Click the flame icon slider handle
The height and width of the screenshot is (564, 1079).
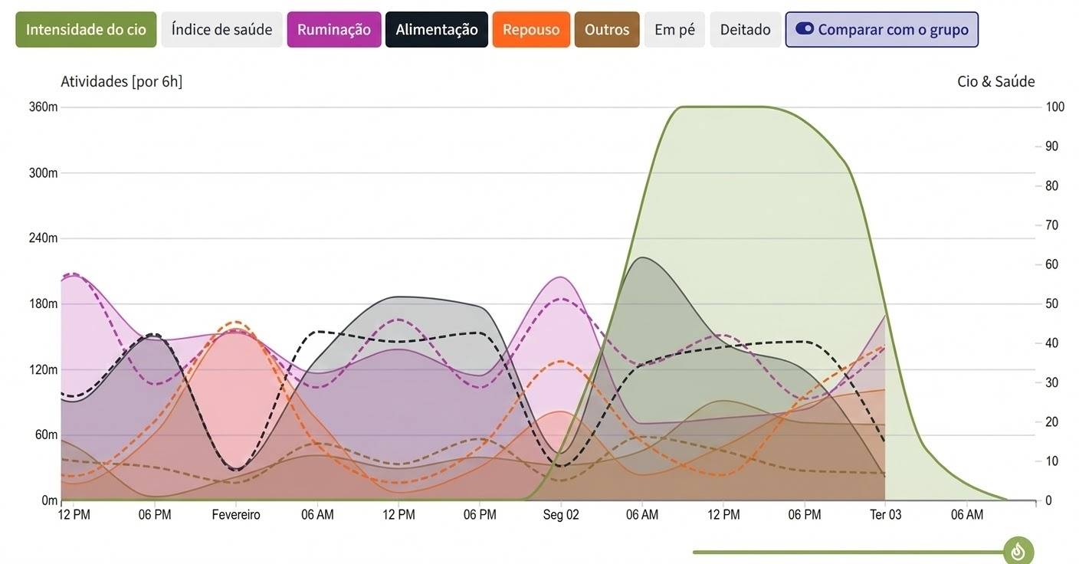click(x=1018, y=551)
